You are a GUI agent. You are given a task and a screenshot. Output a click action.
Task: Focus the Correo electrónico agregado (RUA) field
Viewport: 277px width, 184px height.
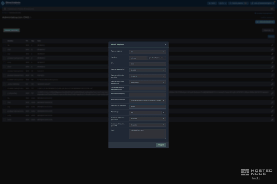[x=147, y=88]
